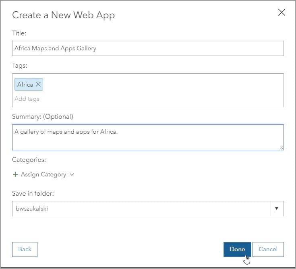Click the Tags: field label
The image size is (296, 269).
[20, 66]
